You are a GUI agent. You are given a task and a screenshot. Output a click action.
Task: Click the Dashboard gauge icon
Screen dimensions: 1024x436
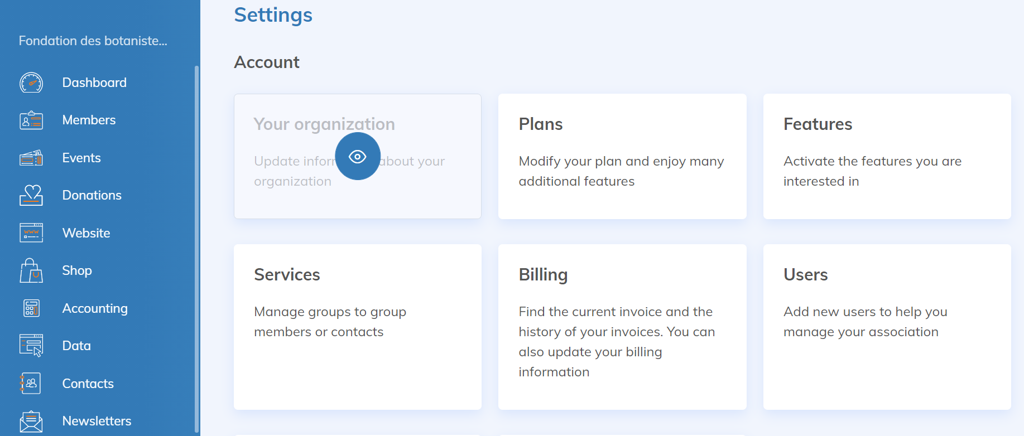(x=31, y=83)
